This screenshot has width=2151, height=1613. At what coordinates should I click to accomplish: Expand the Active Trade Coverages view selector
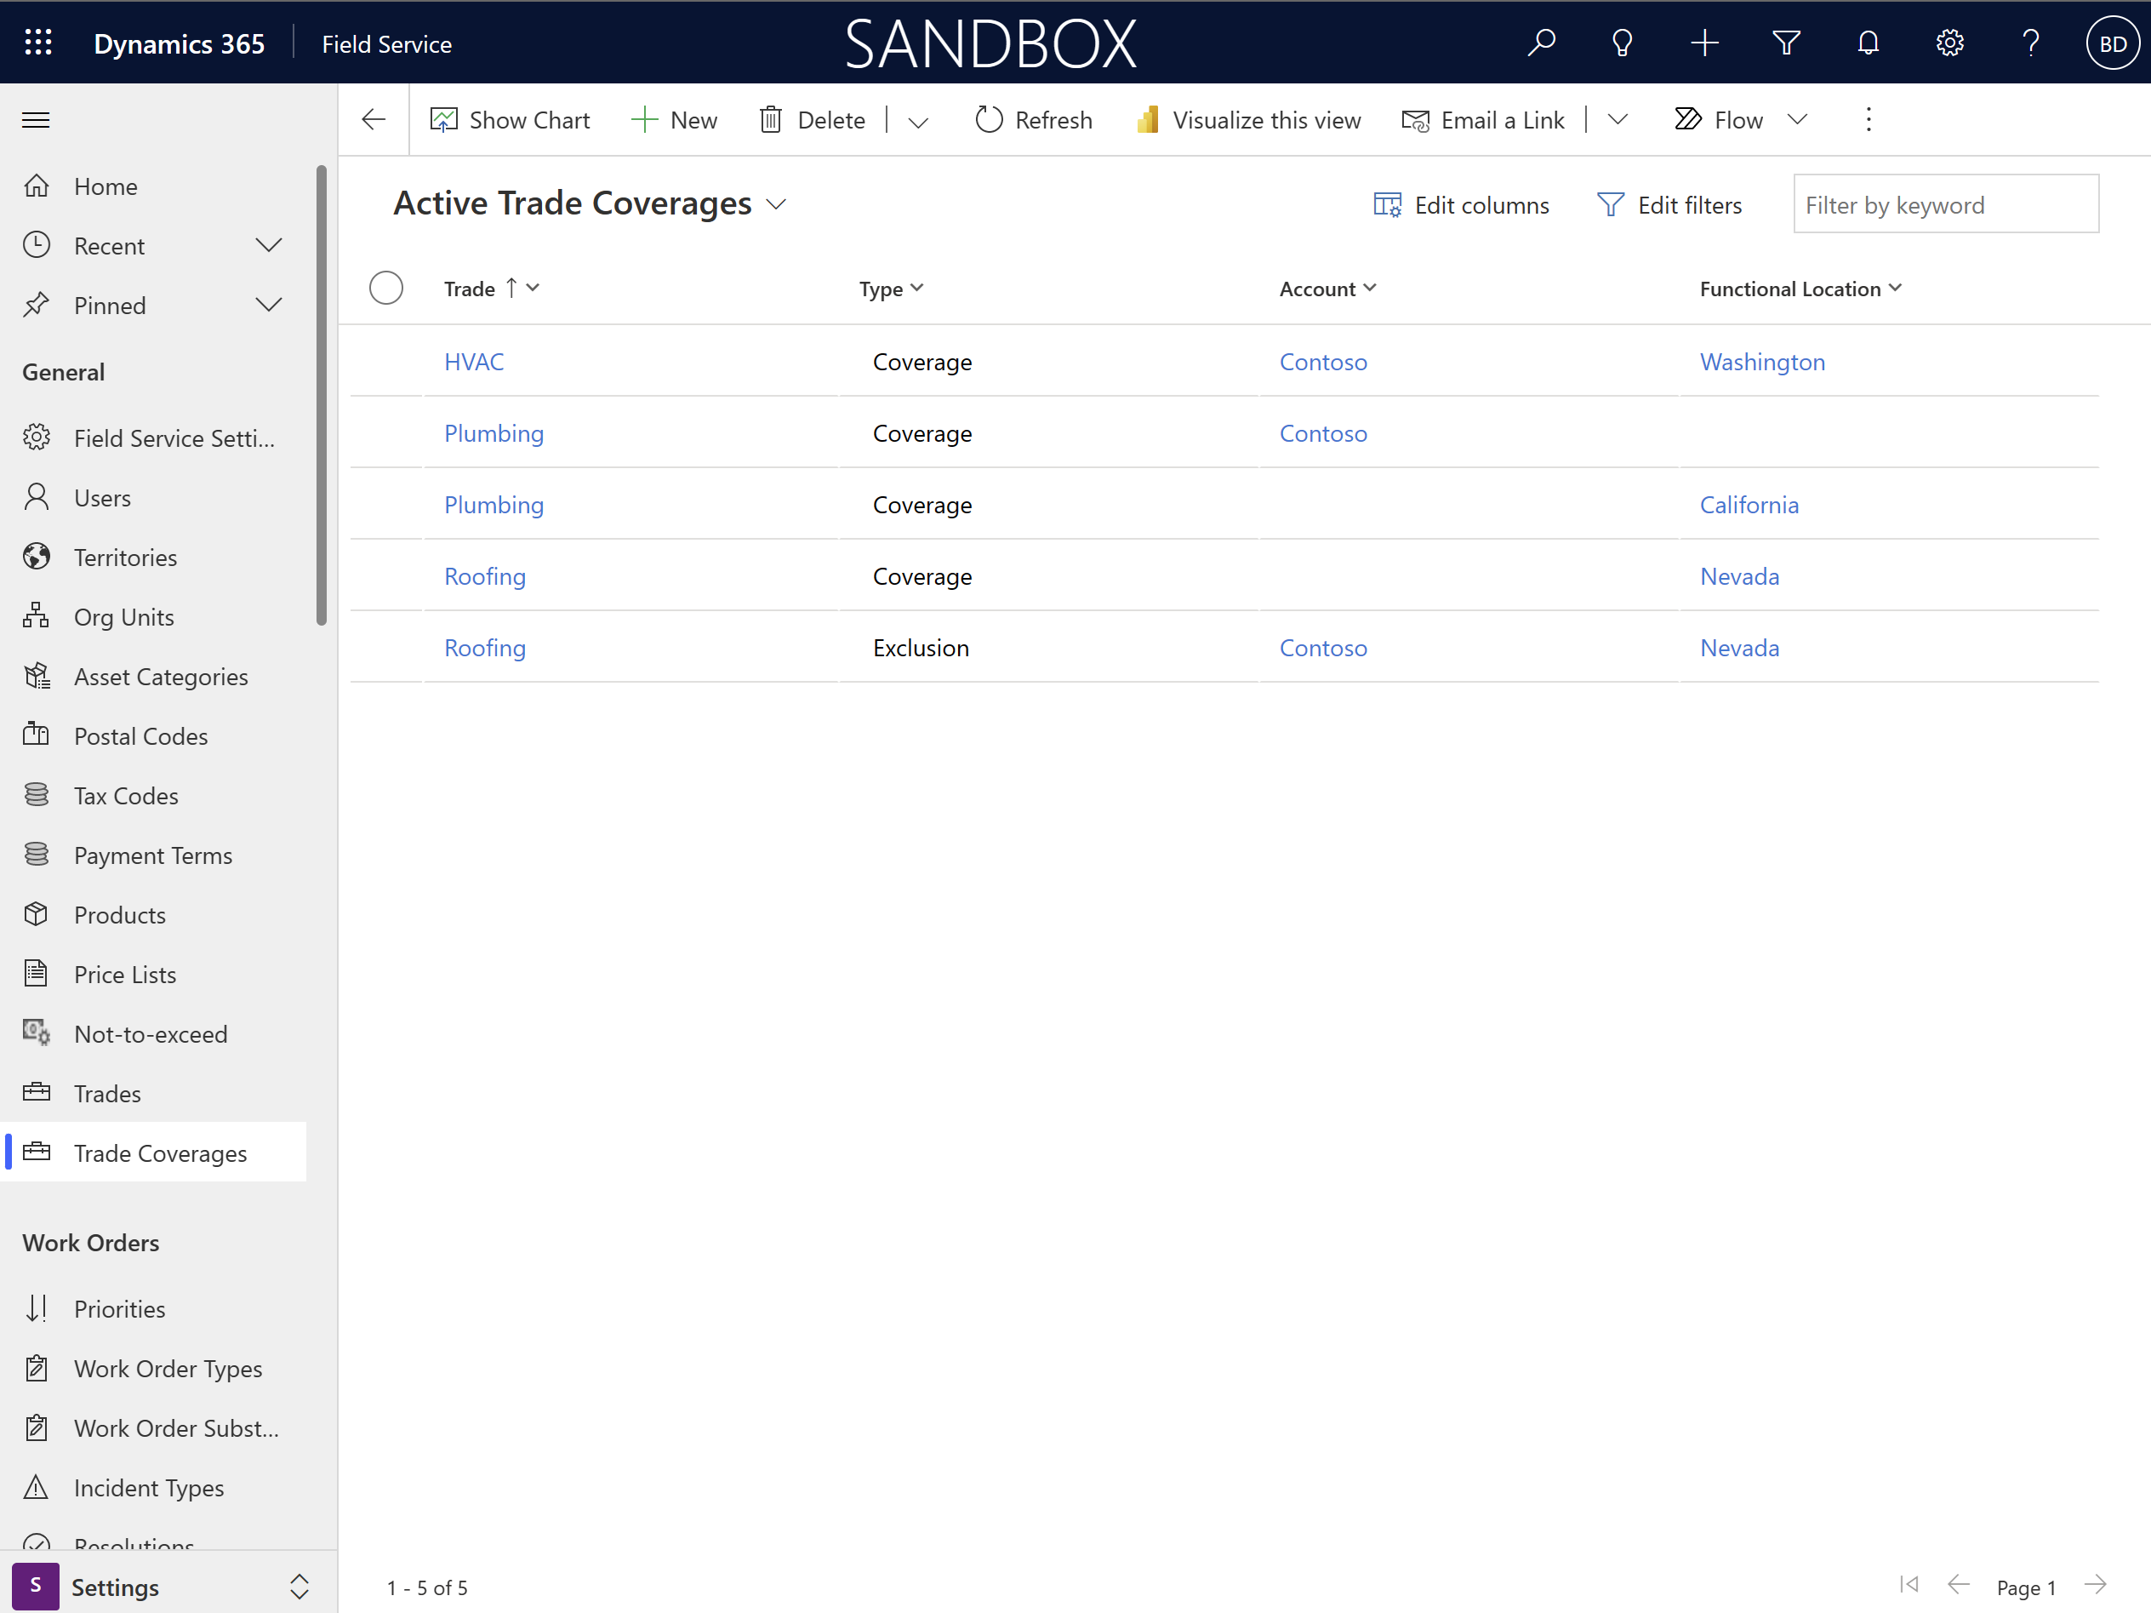pyautogui.click(x=779, y=203)
